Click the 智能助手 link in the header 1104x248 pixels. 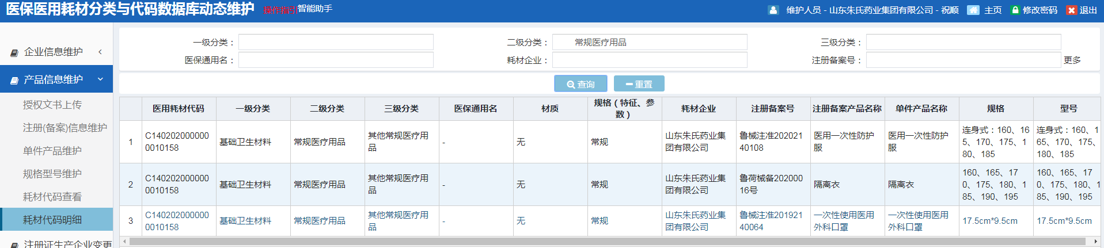[x=314, y=9]
